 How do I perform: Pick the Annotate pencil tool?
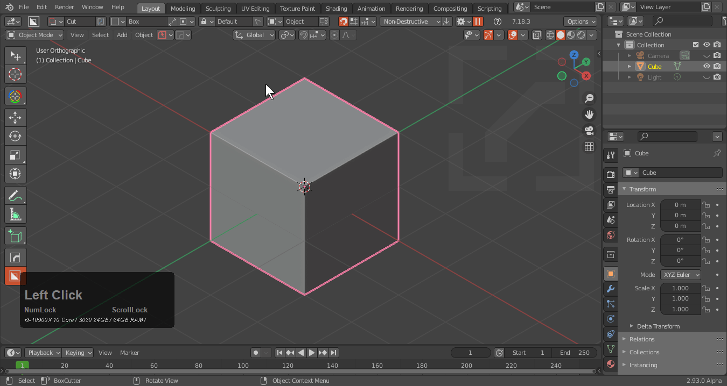[x=15, y=196]
